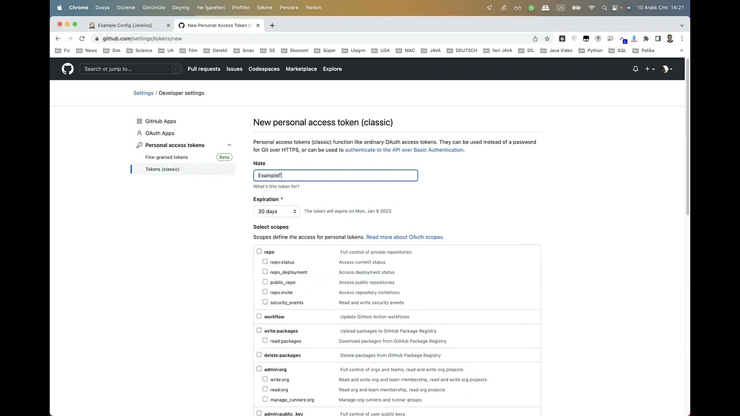This screenshot has width=740, height=416.
Task: Follow the authenticate to the API link
Action: [x=404, y=150]
